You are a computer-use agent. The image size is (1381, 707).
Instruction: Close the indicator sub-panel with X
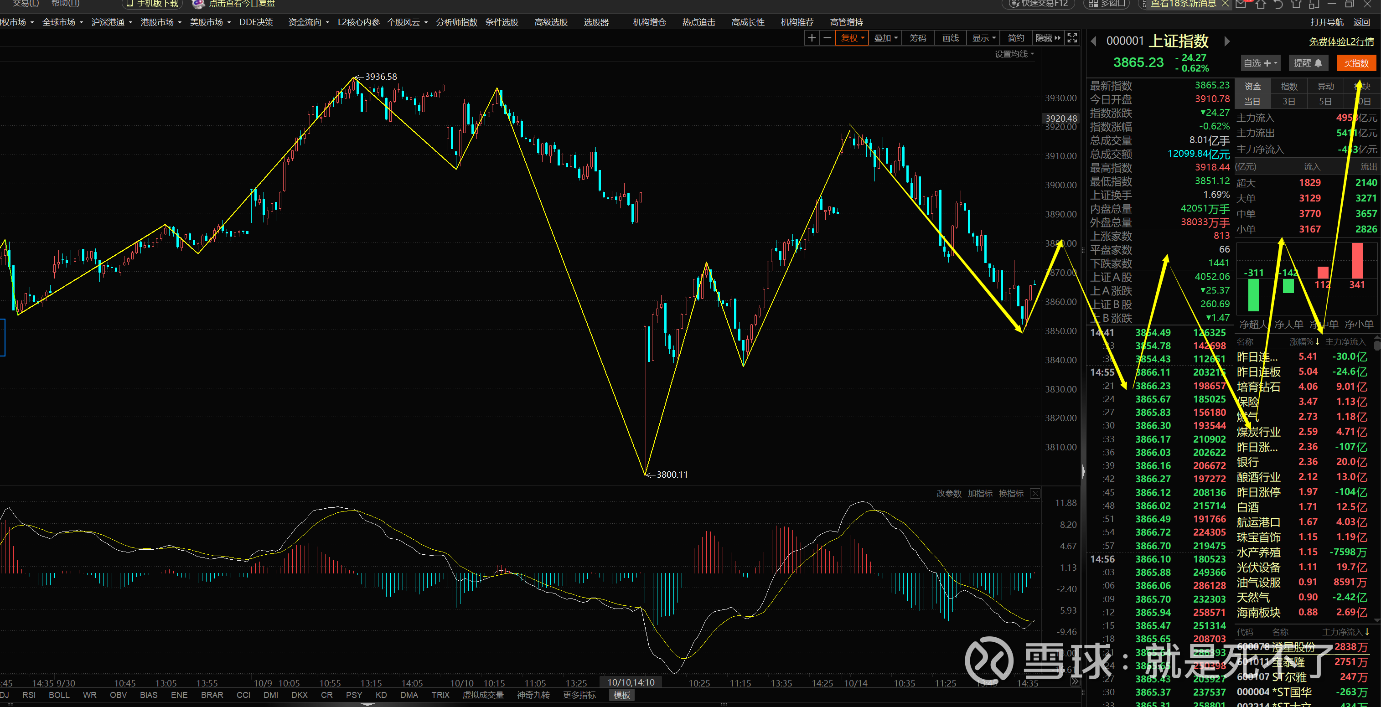click(x=1035, y=493)
